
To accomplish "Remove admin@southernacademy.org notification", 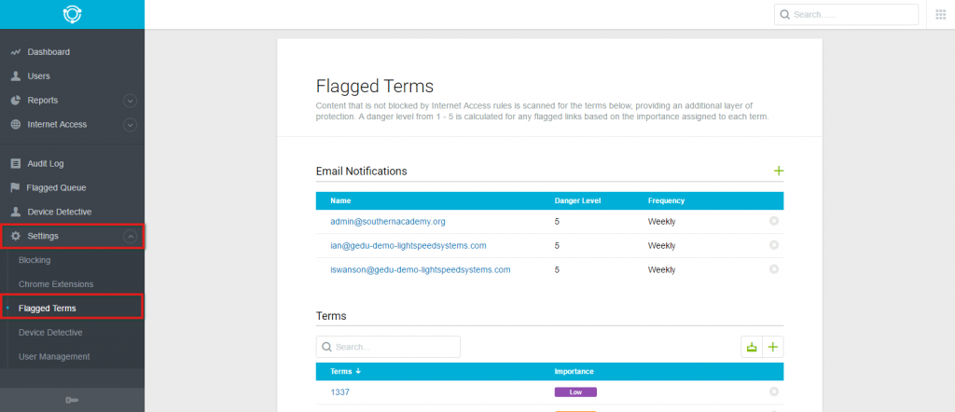I will tap(774, 221).
